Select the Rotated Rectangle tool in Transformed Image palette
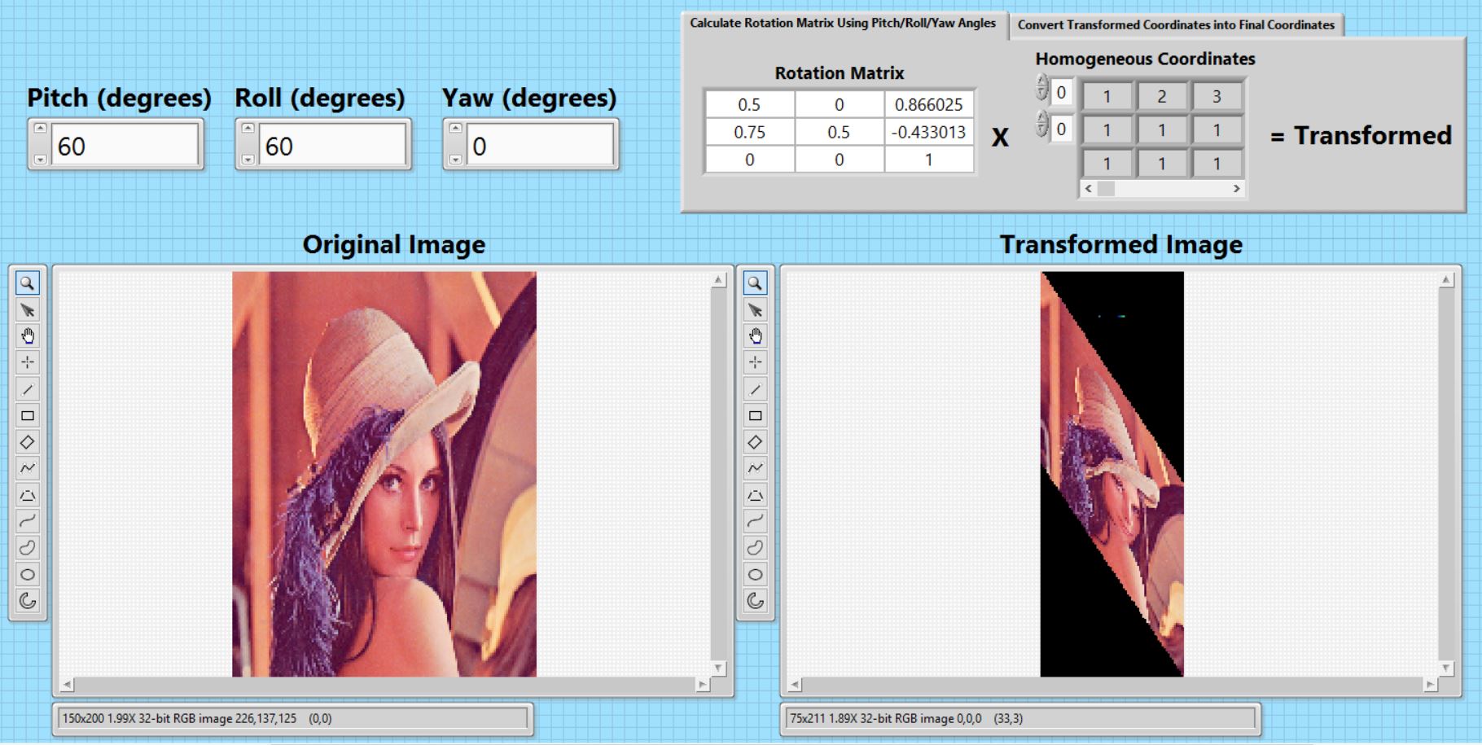The image size is (1482, 745). pos(756,442)
